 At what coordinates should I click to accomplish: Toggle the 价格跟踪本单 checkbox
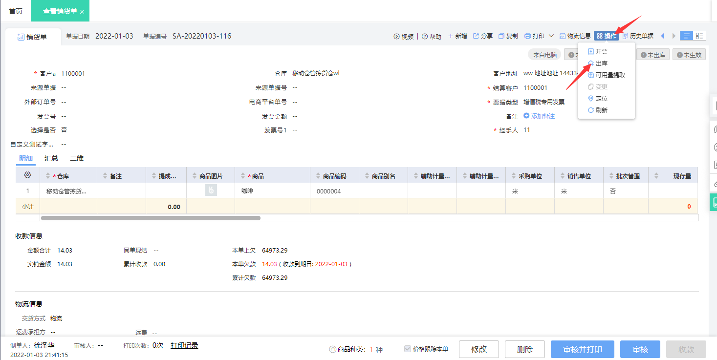tap(408, 349)
